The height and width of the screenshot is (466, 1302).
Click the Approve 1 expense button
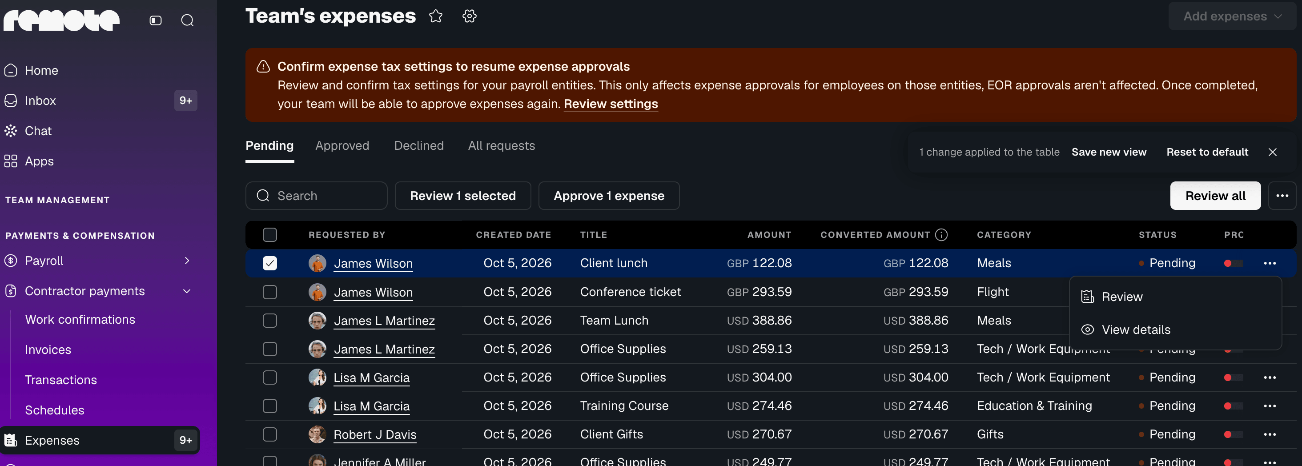pos(609,196)
